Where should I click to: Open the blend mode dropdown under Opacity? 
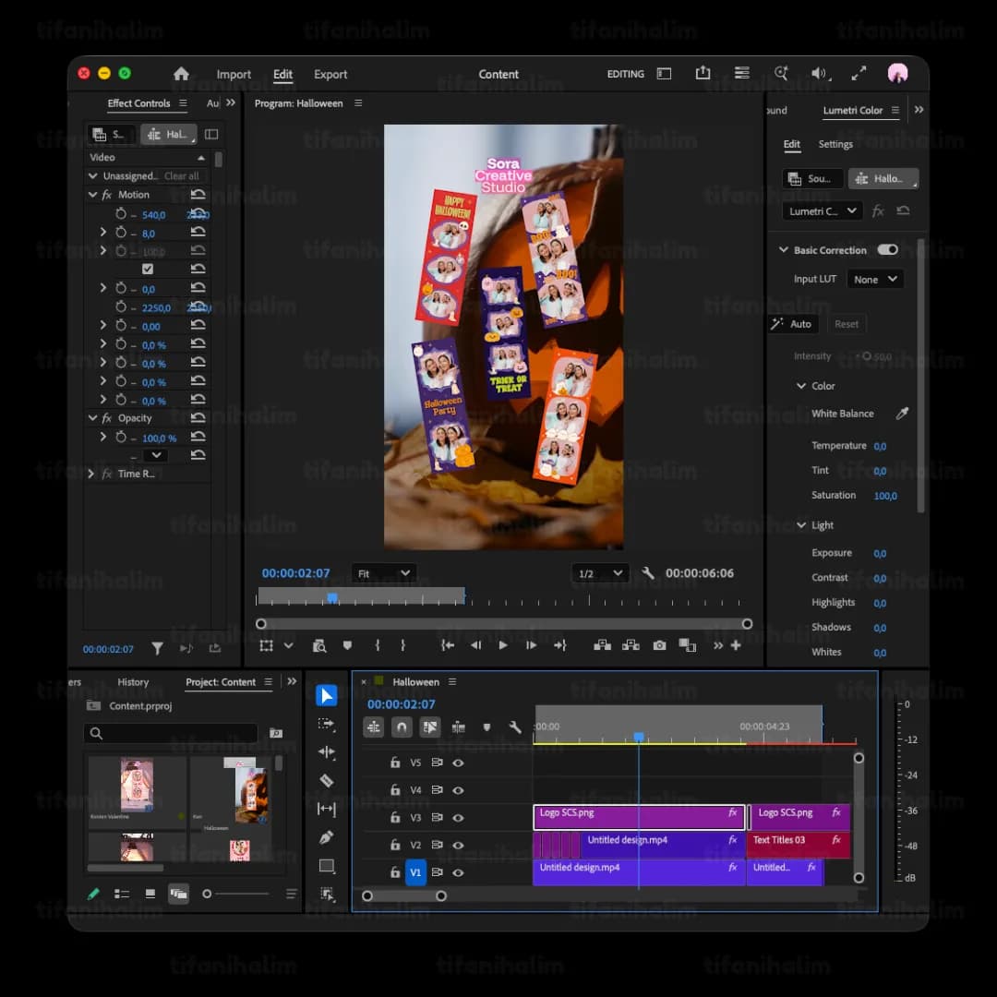pyautogui.click(x=156, y=455)
